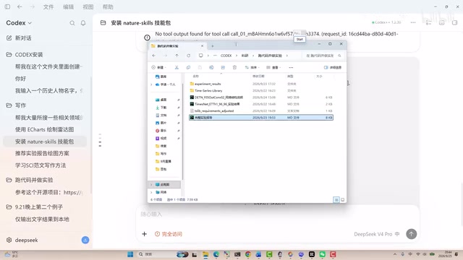
Task: Go back with Codex back arrow
Action: tap(20, 6)
